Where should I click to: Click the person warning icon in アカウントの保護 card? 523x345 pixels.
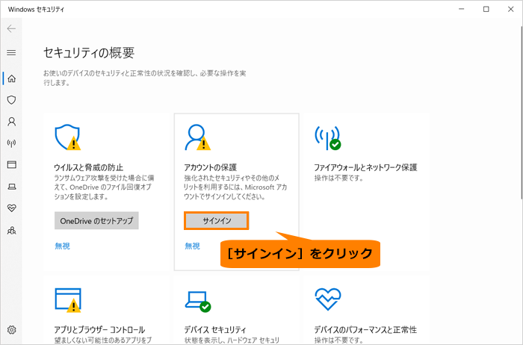click(197, 137)
